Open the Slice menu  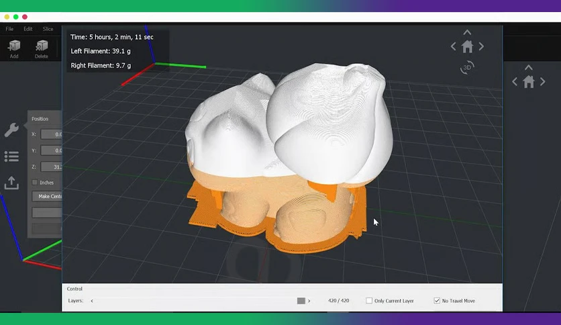click(48, 29)
